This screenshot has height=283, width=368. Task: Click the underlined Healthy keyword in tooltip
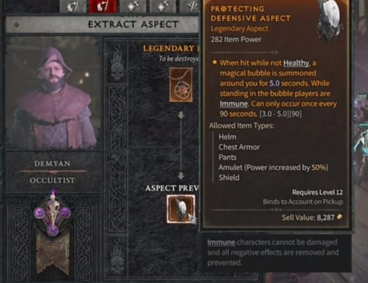tap(296, 63)
